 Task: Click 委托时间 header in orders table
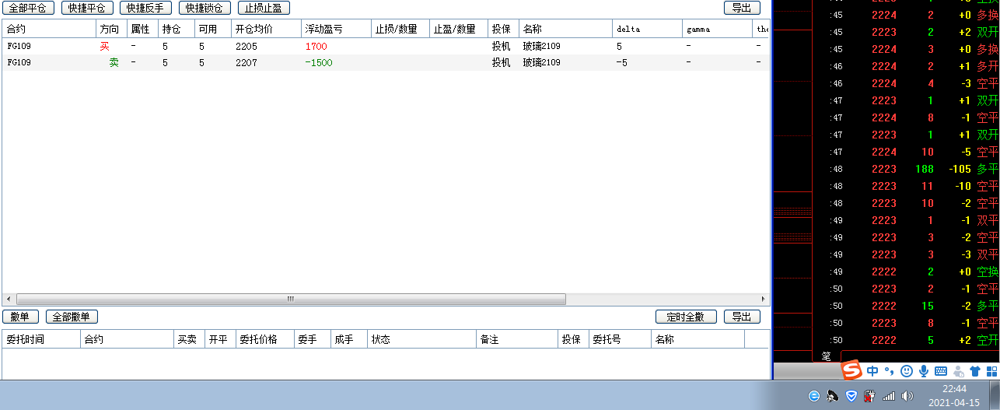[41, 339]
